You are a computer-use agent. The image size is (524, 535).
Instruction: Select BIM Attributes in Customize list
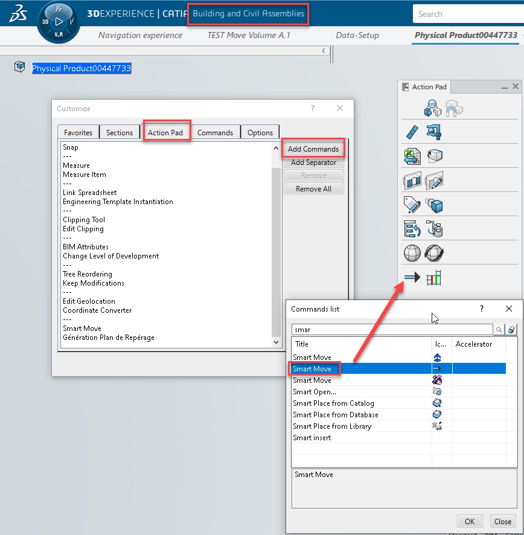point(86,247)
